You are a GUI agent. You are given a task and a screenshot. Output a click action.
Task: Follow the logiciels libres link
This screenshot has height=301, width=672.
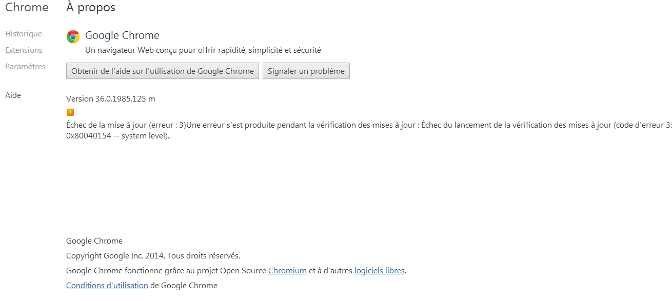pyautogui.click(x=380, y=271)
